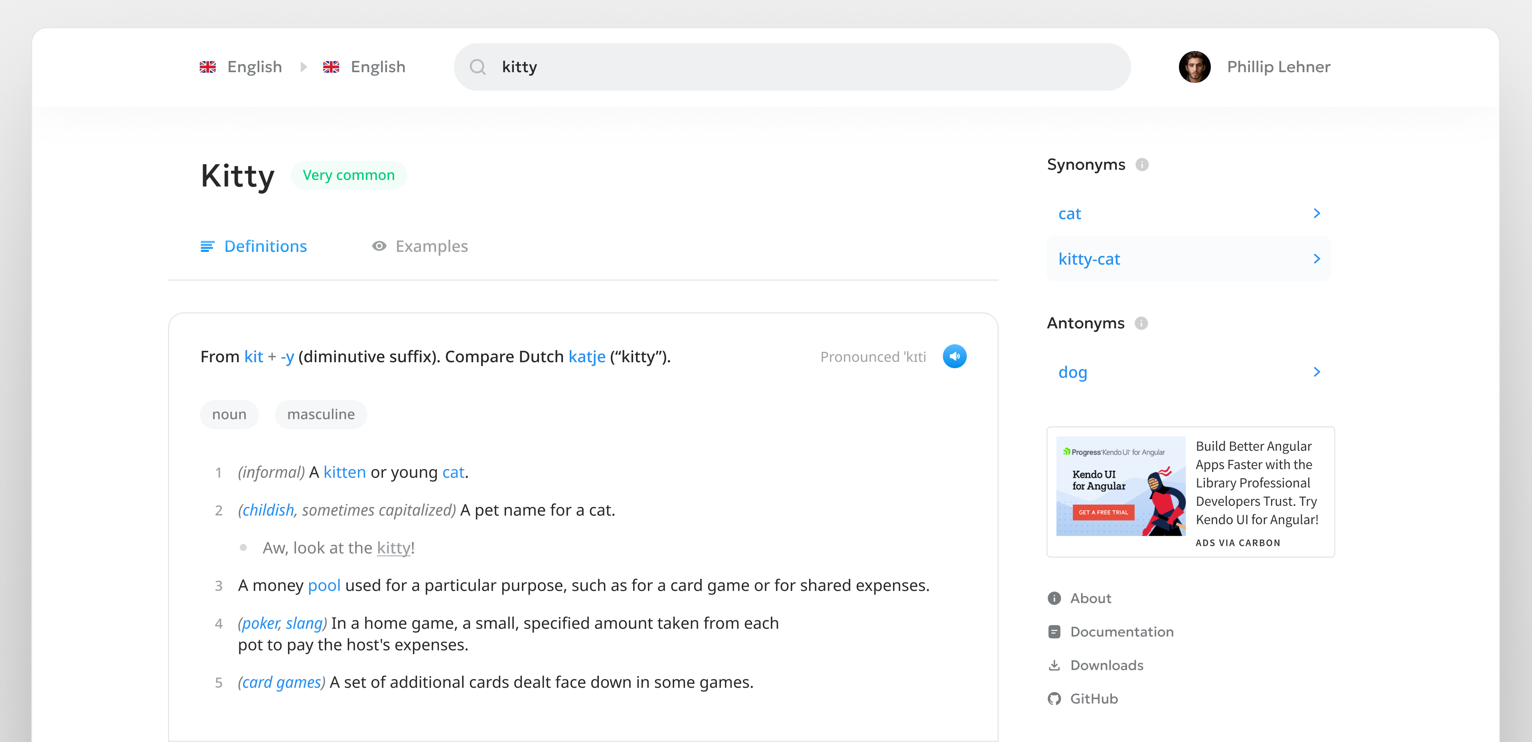Open Phillip Lehner's profile avatar
The width and height of the screenshot is (1532, 742).
(1195, 67)
